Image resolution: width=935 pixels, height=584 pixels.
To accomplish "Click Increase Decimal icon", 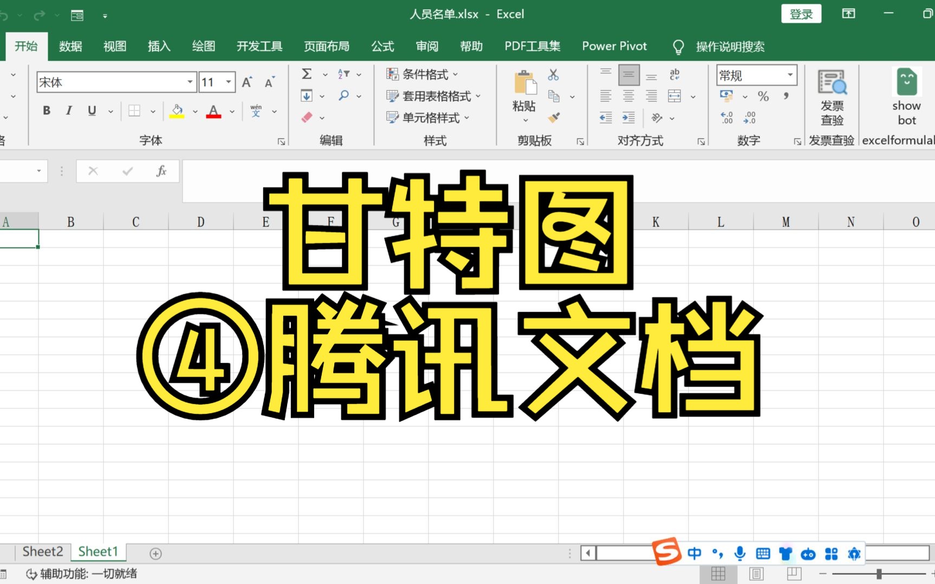I will (726, 118).
